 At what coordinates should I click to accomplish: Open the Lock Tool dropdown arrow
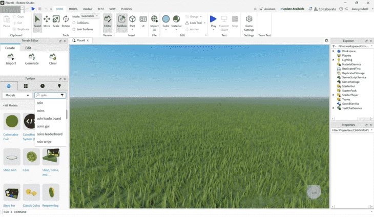click(x=204, y=23)
